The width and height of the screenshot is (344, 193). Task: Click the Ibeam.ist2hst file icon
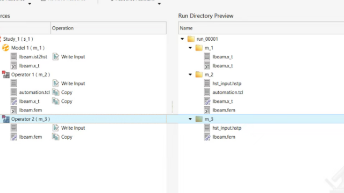(13, 57)
